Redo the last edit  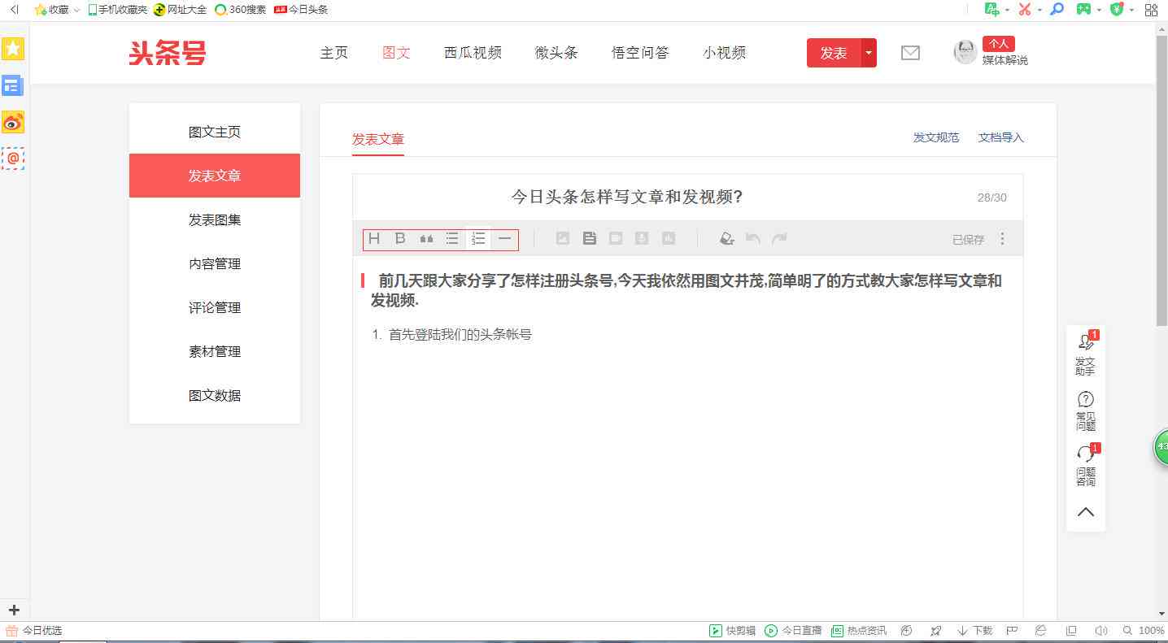pyautogui.click(x=779, y=238)
